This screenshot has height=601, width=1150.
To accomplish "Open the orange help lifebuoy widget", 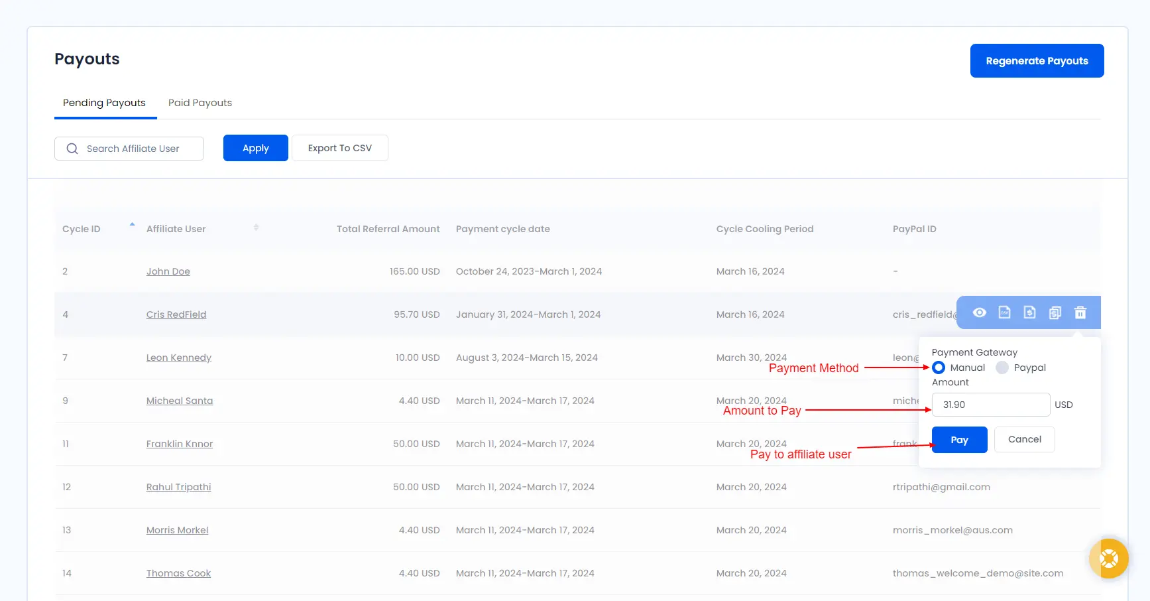I will pos(1108,559).
